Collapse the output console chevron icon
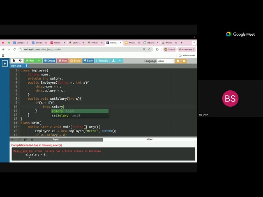The image size is (263, 197). pos(12,140)
